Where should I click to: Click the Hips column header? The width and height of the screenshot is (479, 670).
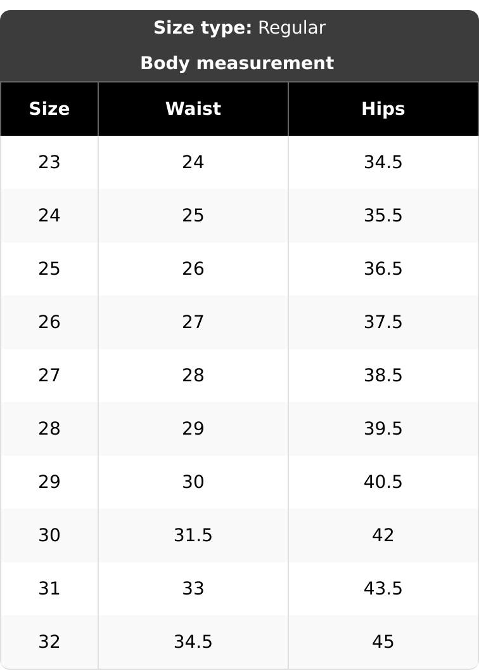pos(383,109)
